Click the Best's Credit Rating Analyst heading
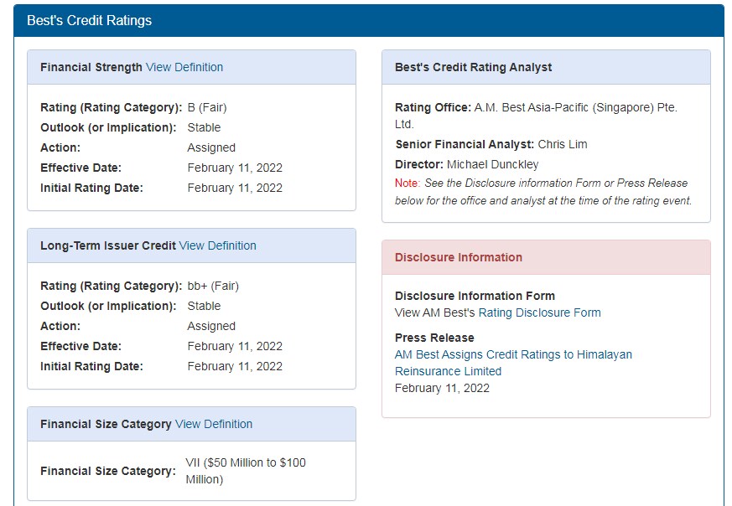Viewport: 732px width, 506px height. click(x=473, y=67)
